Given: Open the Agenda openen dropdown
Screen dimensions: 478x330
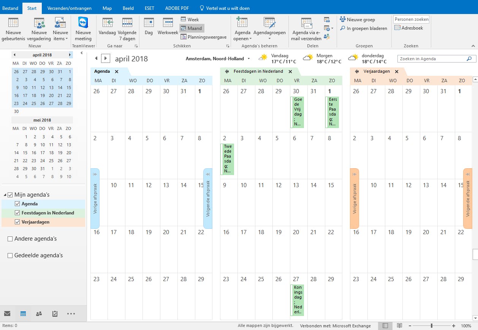Looking at the screenshot, I should tap(242, 30).
